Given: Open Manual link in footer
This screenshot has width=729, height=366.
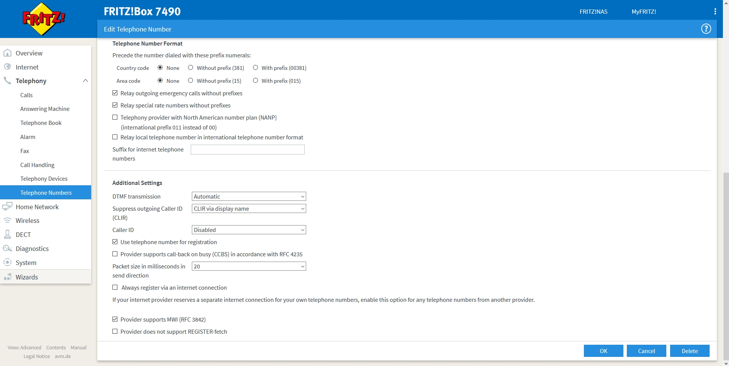Looking at the screenshot, I should (79, 347).
